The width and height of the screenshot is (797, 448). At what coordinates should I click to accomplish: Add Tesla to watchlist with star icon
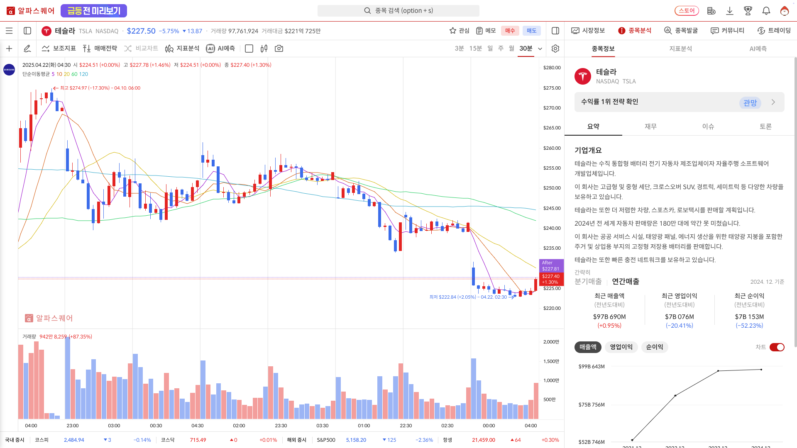[x=453, y=31]
